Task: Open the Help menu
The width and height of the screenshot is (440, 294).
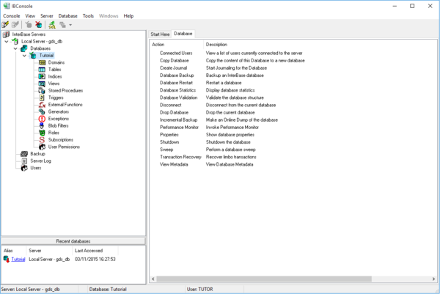Action: pos(128,16)
